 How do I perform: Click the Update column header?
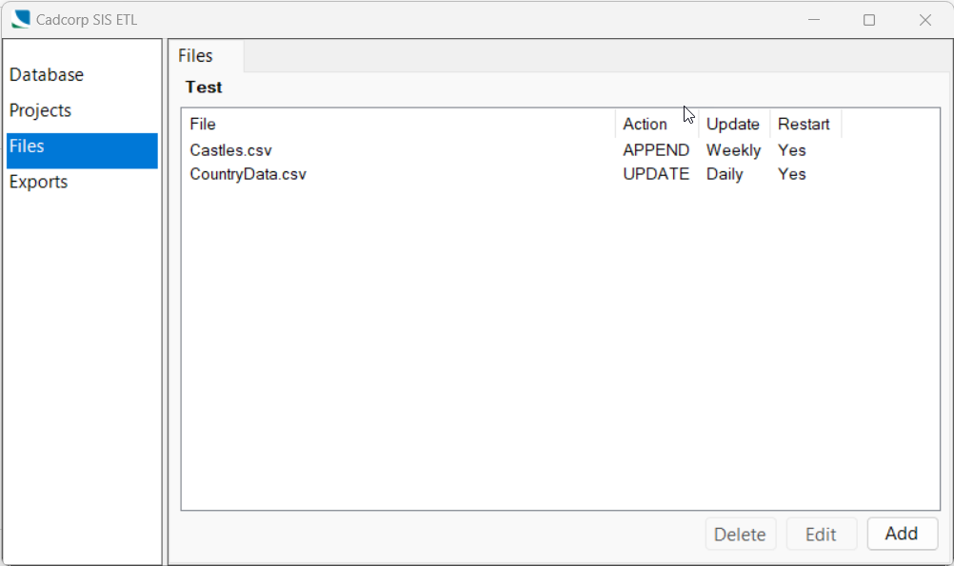[732, 125]
